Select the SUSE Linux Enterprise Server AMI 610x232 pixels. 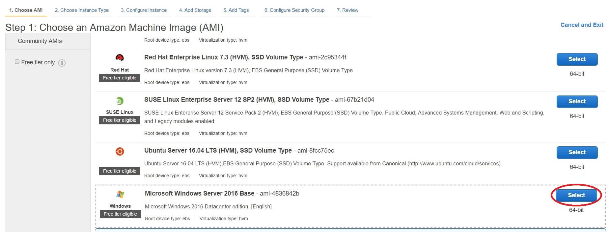click(x=577, y=101)
